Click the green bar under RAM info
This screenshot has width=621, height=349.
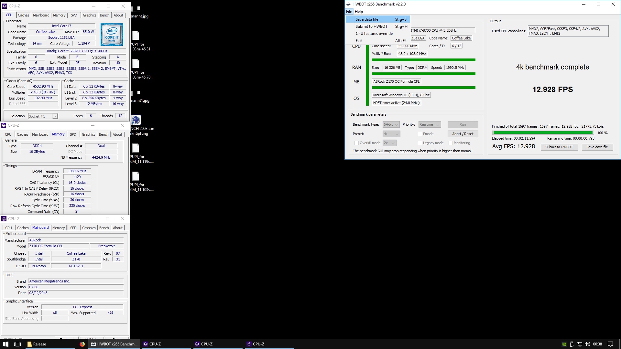point(423,74)
